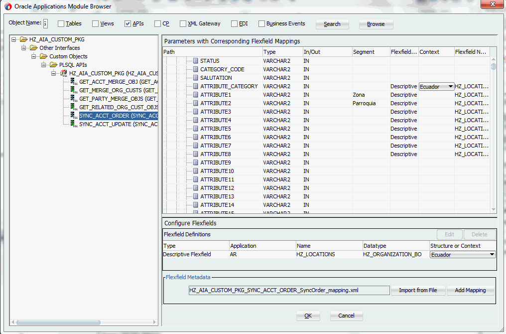Click the GET_MERGE_ORG_CUSTS procedure icon

click(74, 90)
